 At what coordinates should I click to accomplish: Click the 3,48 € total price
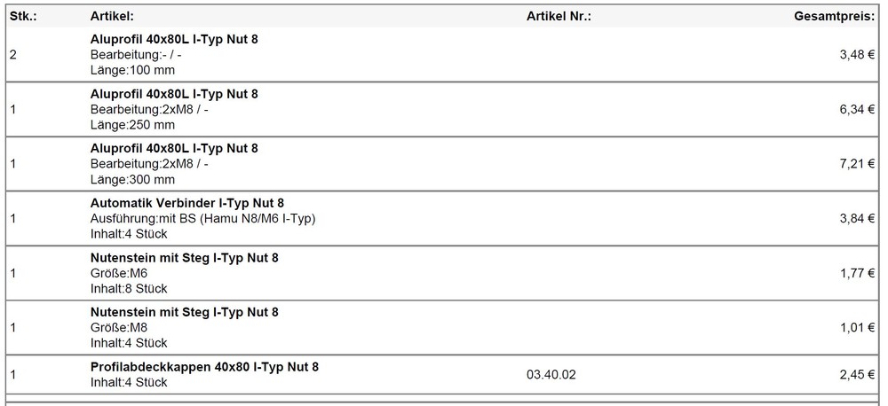point(856,55)
